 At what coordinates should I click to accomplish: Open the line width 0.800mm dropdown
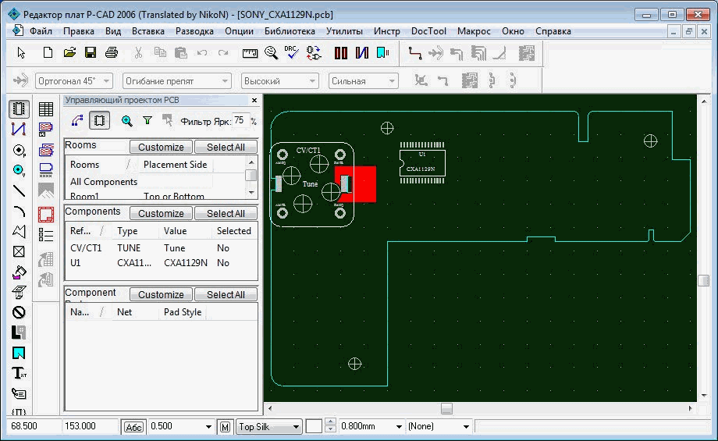[x=399, y=427]
